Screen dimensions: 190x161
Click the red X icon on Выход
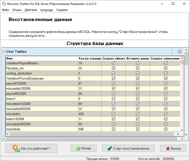point(168,148)
